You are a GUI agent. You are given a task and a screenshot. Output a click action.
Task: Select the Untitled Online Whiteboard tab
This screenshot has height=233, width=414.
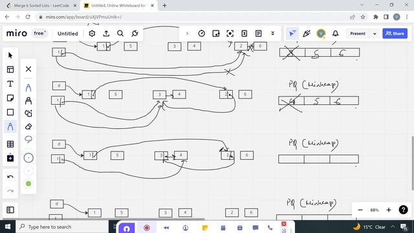tap(119, 6)
